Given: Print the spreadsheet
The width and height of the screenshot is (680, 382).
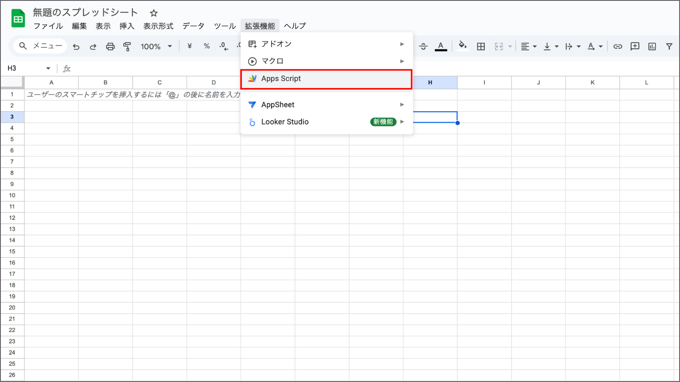Looking at the screenshot, I should coord(110,47).
